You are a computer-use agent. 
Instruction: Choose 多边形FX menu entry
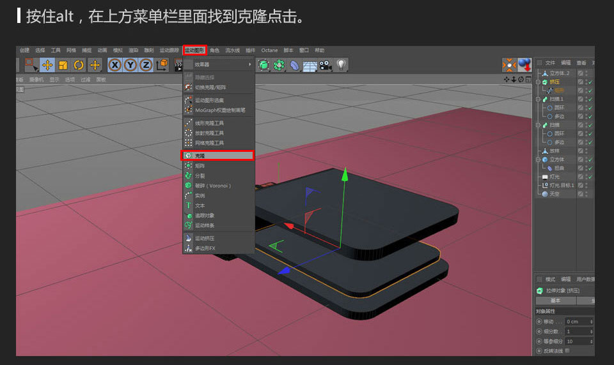point(219,248)
